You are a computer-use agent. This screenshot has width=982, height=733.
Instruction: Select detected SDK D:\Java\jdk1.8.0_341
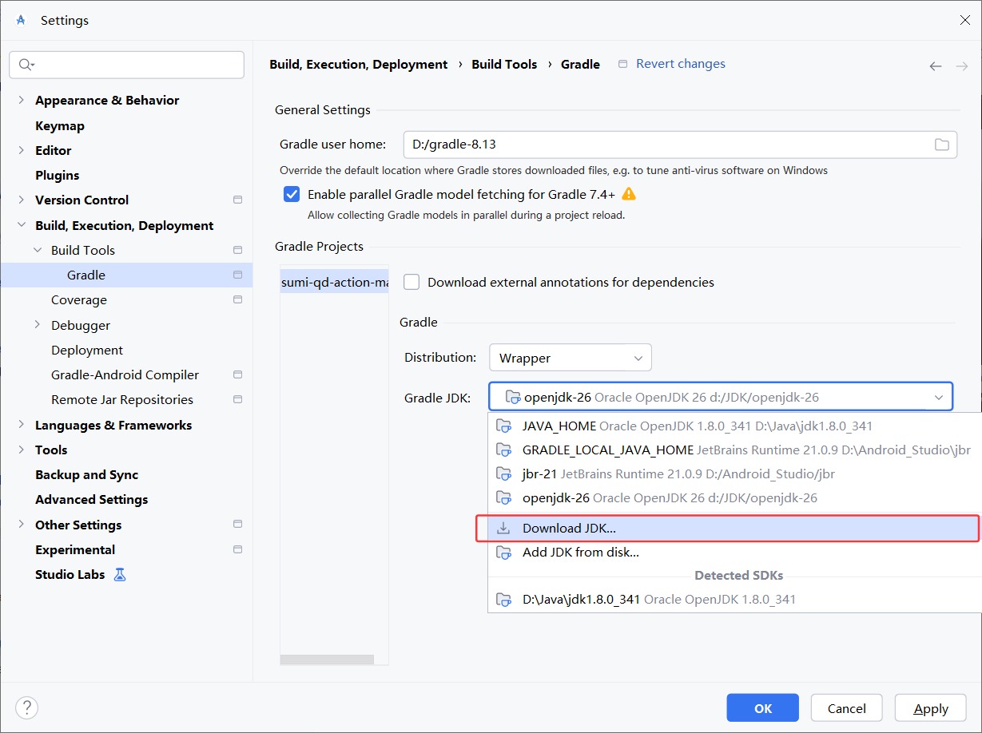734,599
